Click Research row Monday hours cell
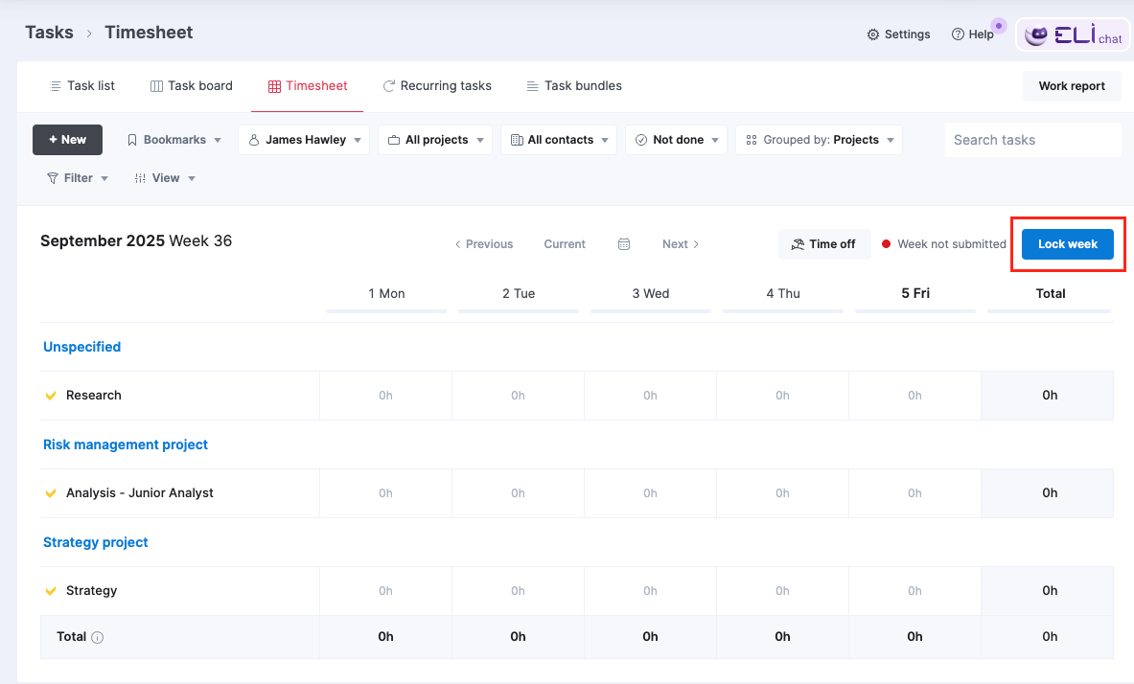The height and width of the screenshot is (684, 1134). 385,396
